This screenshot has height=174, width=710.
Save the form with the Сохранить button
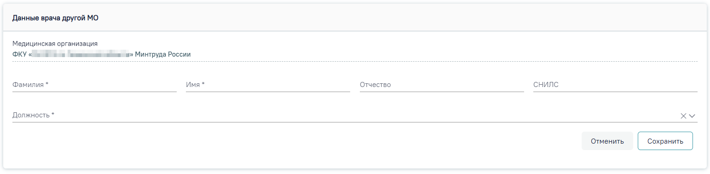point(665,141)
